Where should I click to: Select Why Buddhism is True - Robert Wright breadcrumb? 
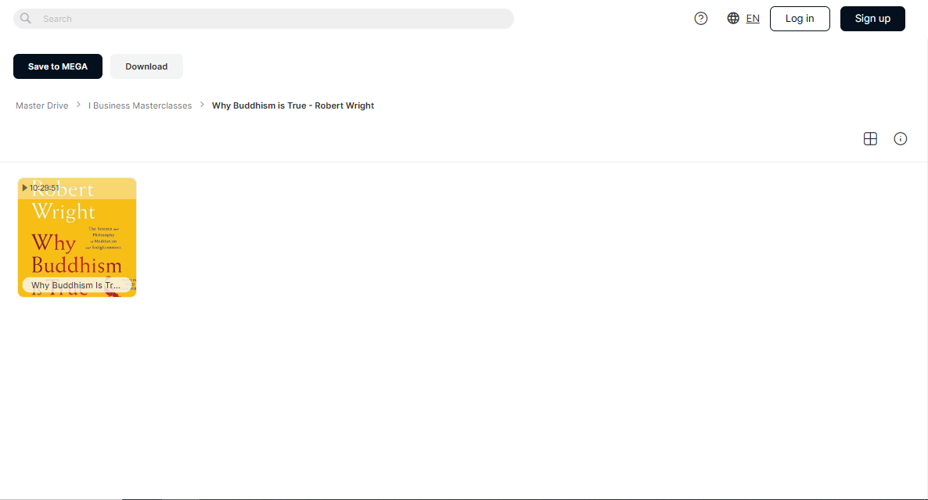coord(293,105)
